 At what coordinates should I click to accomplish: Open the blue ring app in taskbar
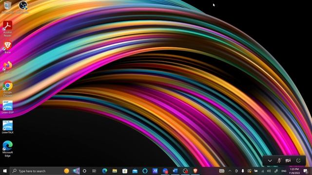click(145, 171)
